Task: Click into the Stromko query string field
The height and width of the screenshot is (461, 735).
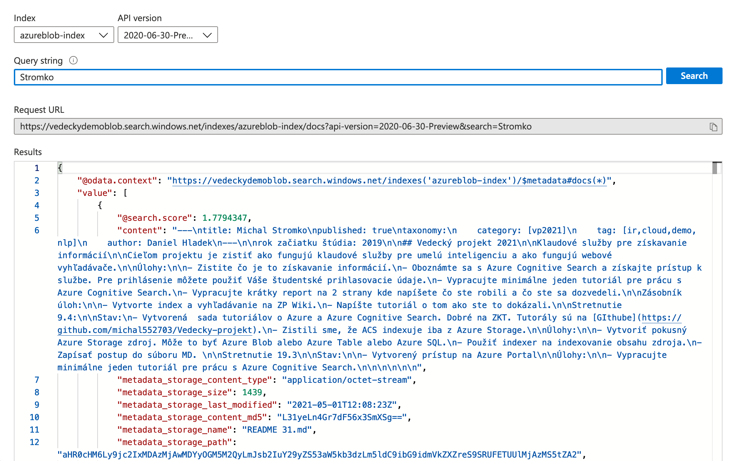Action: point(337,77)
